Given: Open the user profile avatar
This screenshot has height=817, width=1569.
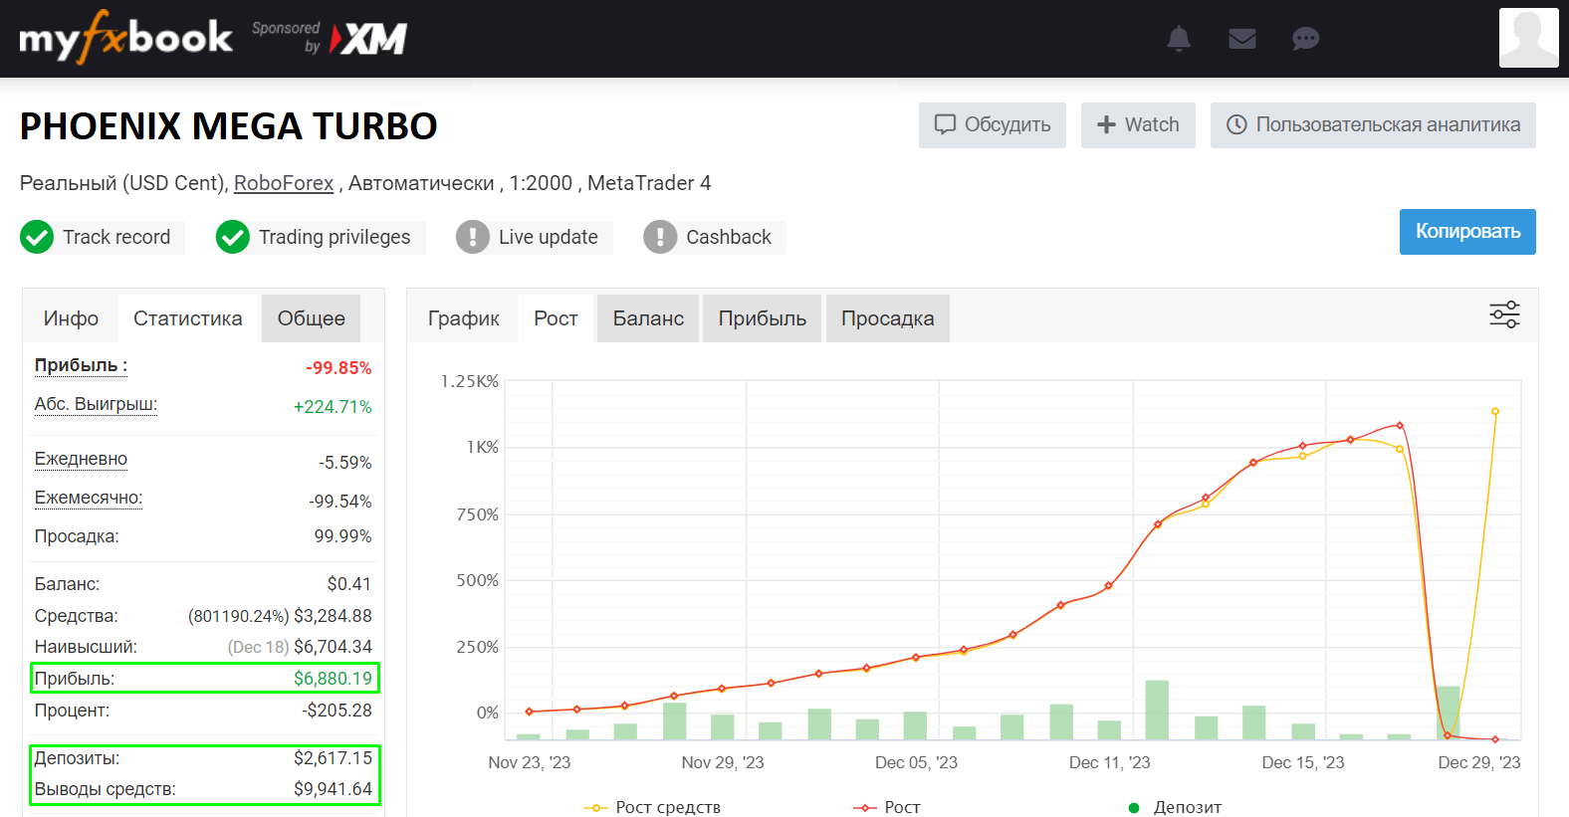Looking at the screenshot, I should tap(1528, 38).
